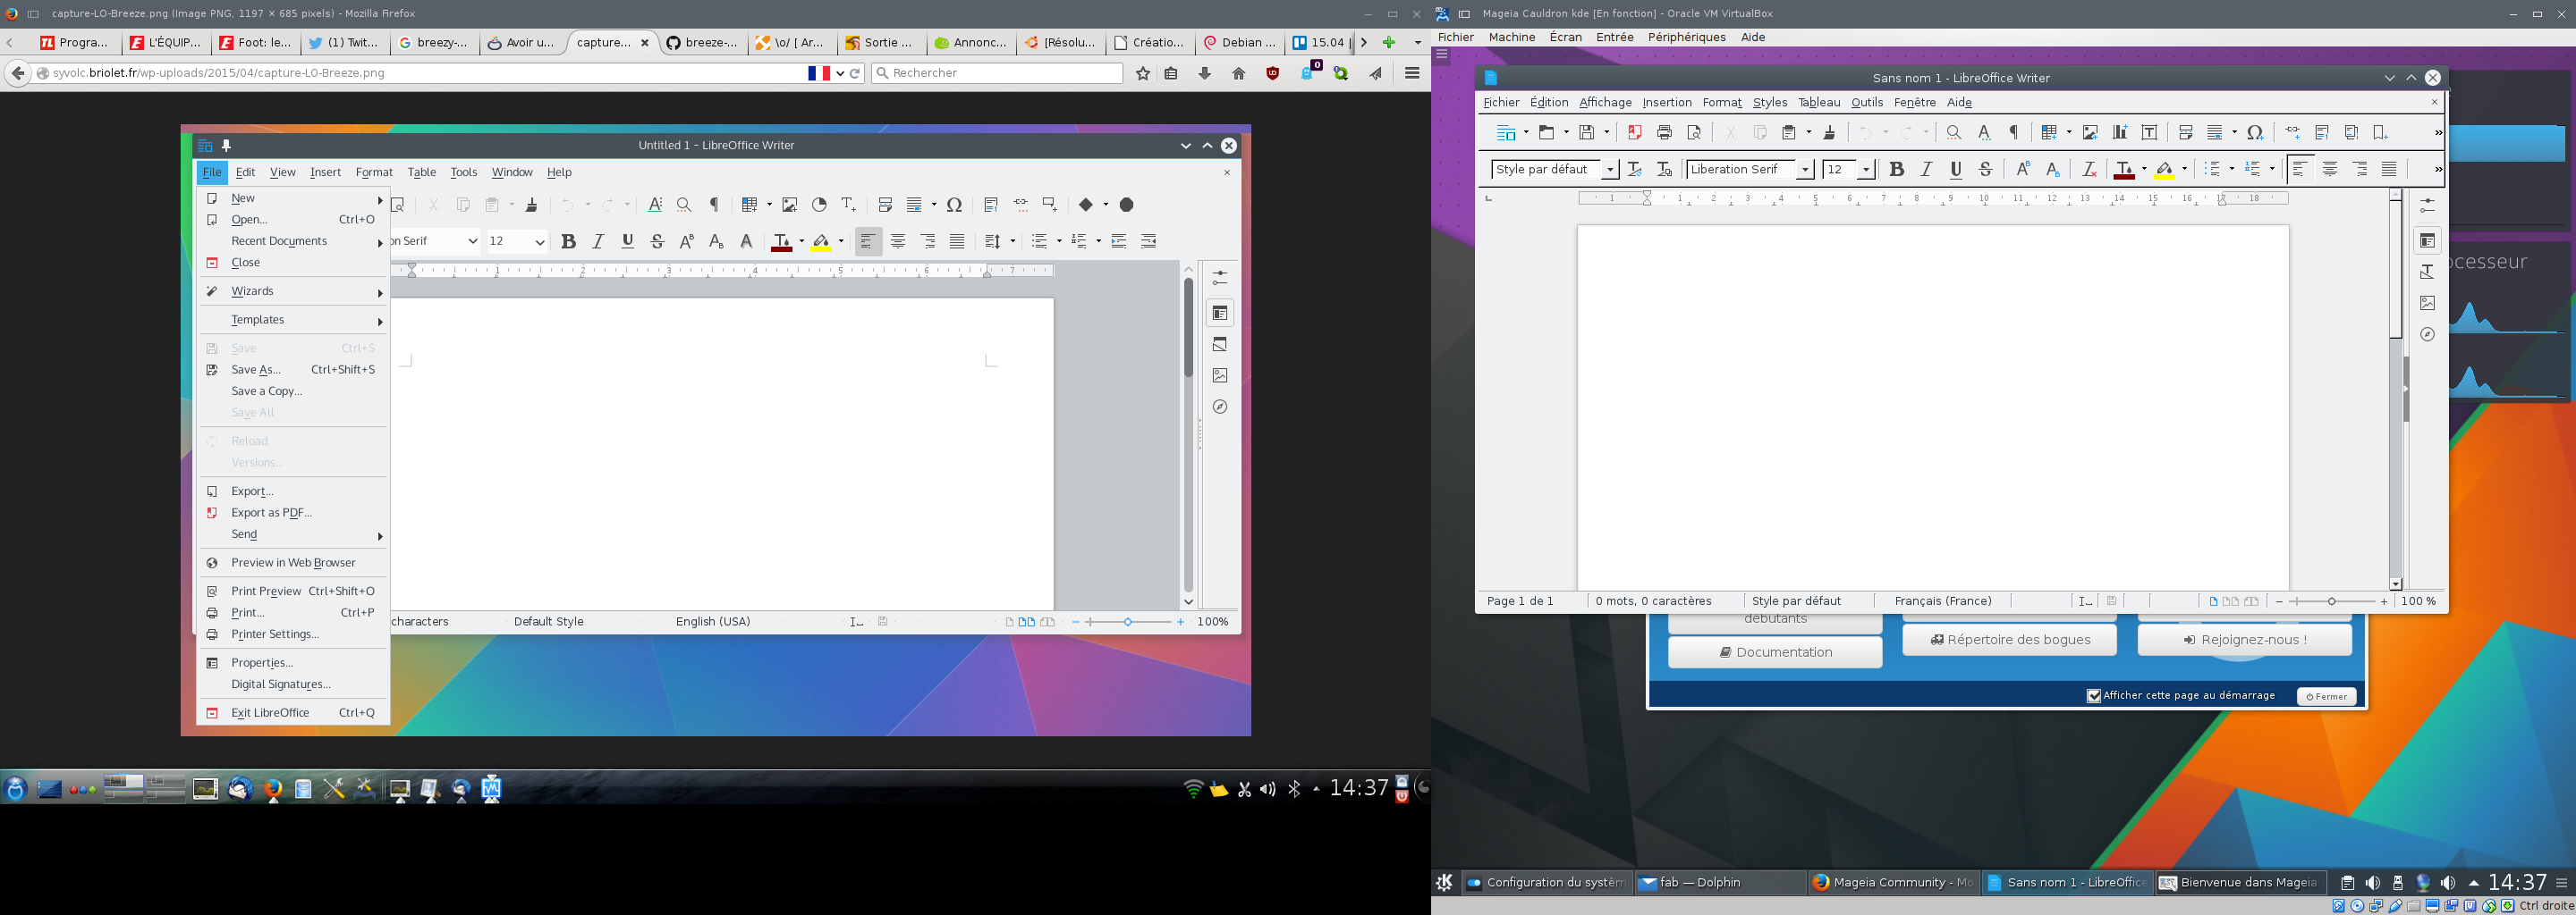Expand the bullet list arrow in Sans nom 1
2576x915 pixels.
click(x=2232, y=170)
